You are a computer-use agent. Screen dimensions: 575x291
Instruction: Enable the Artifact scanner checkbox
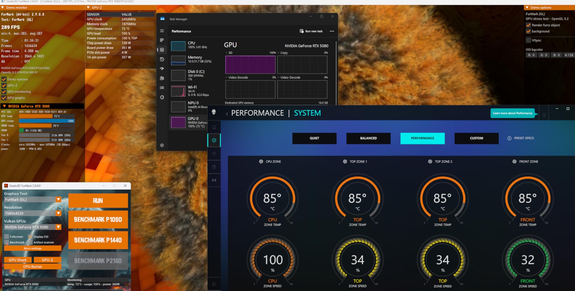(30, 242)
